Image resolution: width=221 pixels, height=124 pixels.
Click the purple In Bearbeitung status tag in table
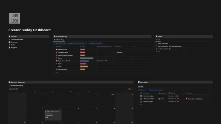coord(84,61)
